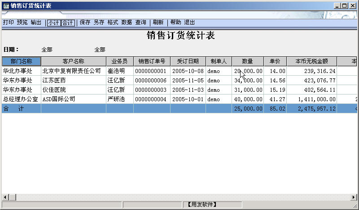Minimize the 销售订货统计表 window
359x210 pixels.
(337, 6)
